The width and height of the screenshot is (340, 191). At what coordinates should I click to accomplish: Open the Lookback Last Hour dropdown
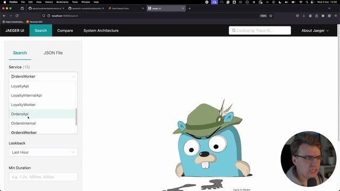pyautogui.click(x=43, y=152)
